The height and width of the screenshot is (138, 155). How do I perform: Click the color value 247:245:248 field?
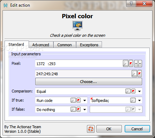click(x=83, y=74)
